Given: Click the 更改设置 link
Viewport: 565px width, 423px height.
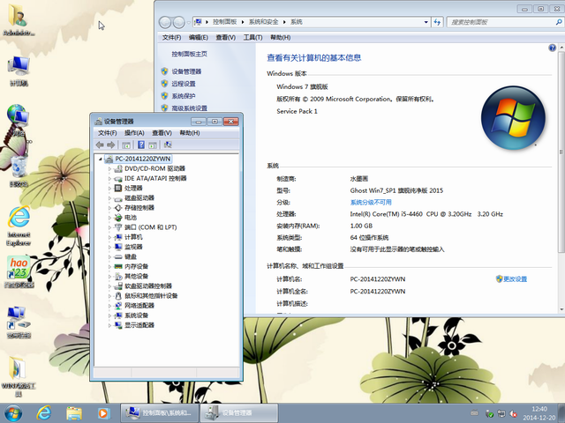Looking at the screenshot, I should pos(515,279).
